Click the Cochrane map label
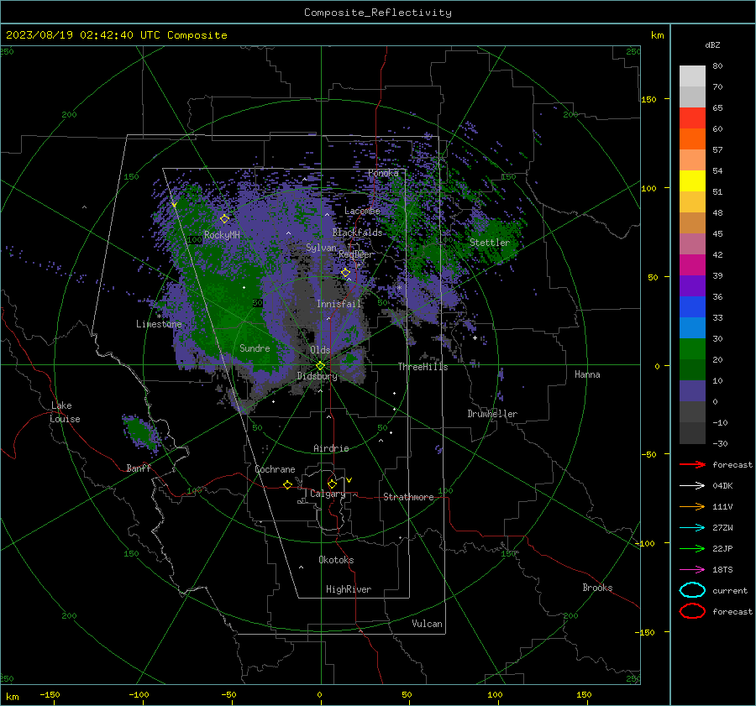Viewport: 756px width, 706px height. [x=275, y=469]
